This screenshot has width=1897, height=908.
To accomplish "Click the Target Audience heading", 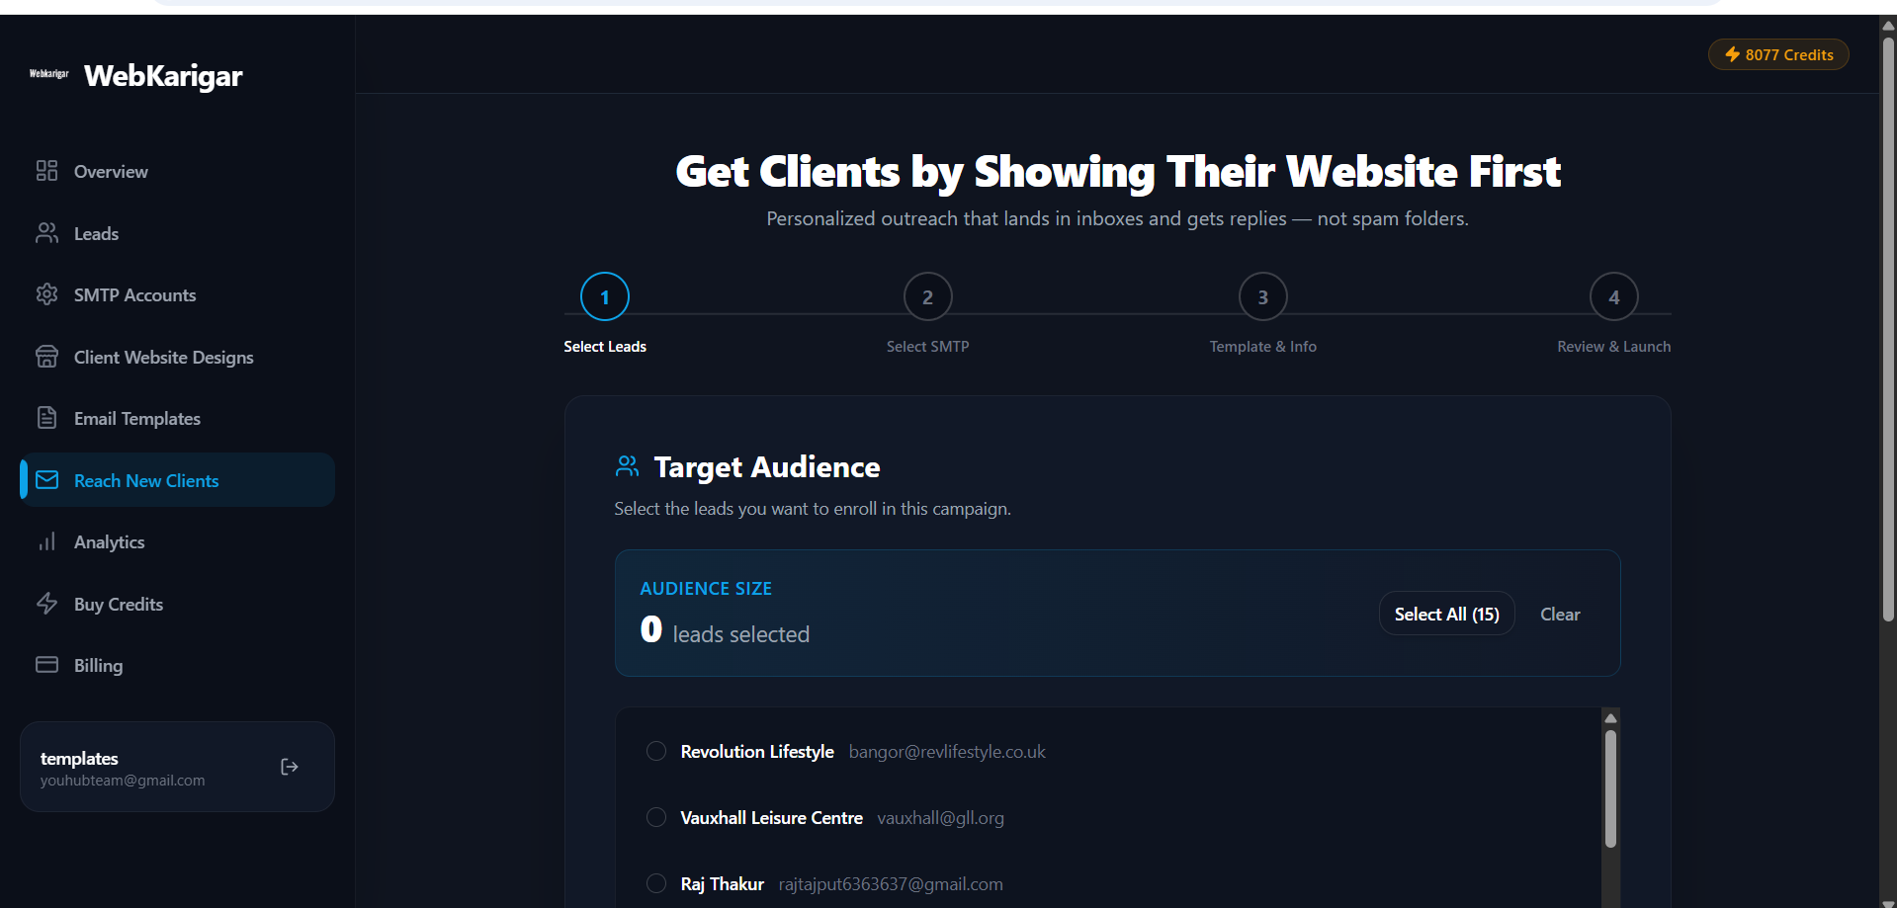I will point(767,466).
